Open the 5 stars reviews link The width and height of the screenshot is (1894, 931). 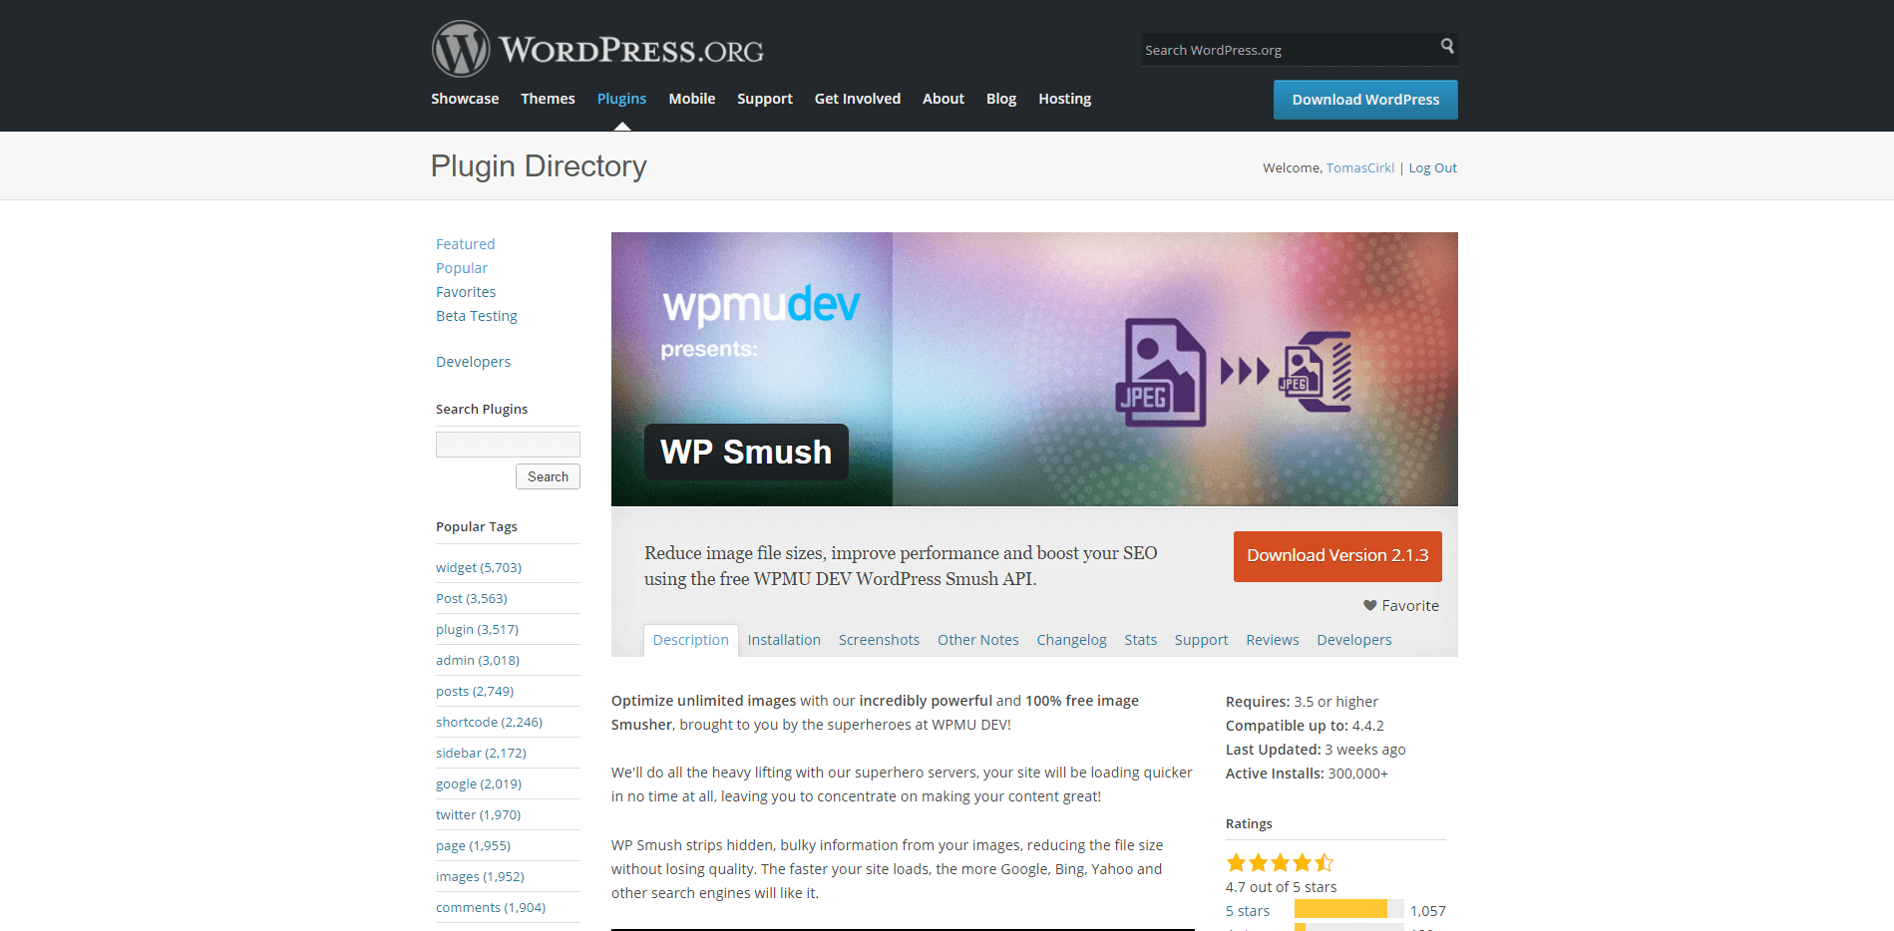click(x=1248, y=911)
